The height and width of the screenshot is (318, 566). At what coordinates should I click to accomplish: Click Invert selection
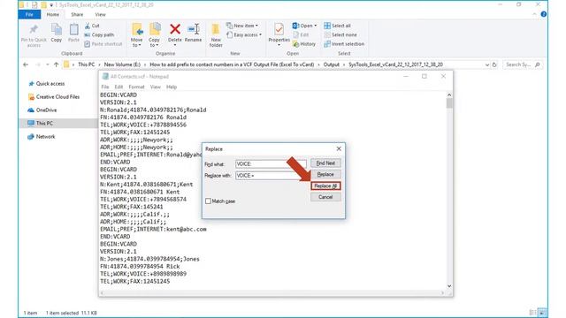344,44
